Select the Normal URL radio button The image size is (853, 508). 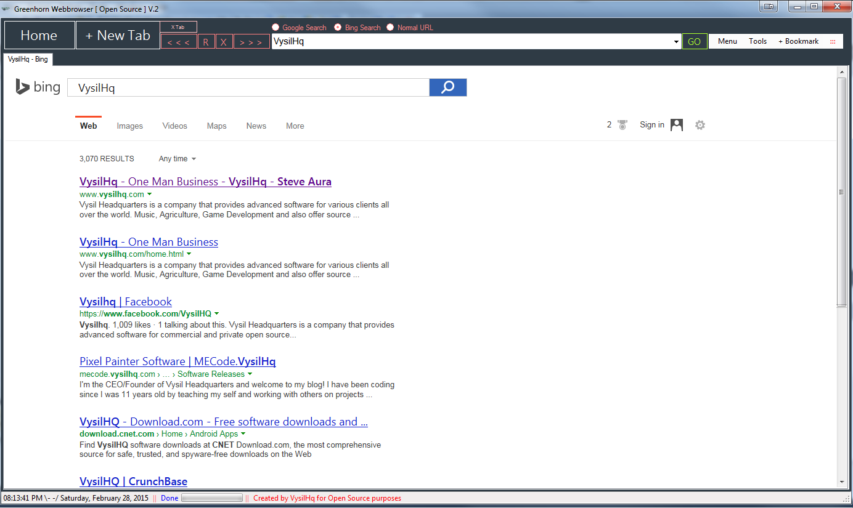coord(390,27)
